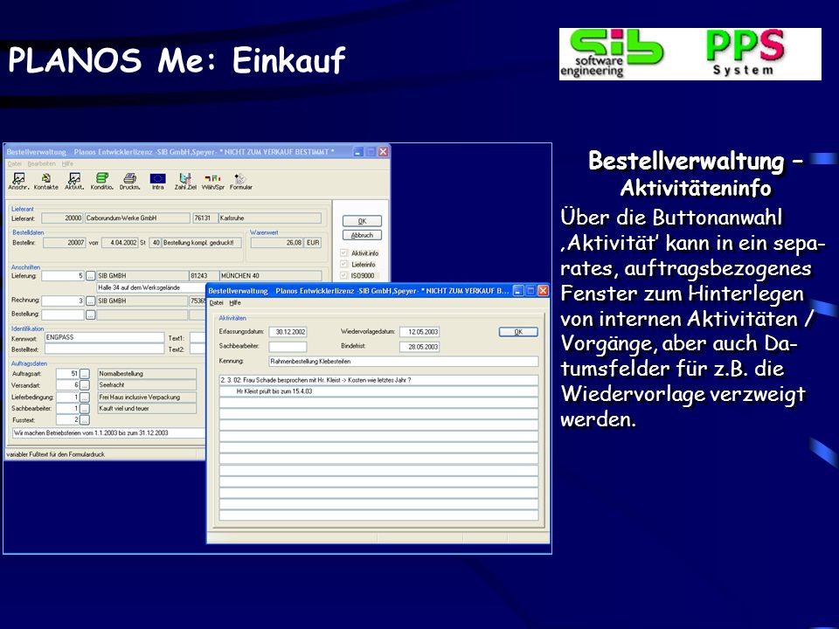Click 'Kauft viel und teuer' field

(147, 409)
